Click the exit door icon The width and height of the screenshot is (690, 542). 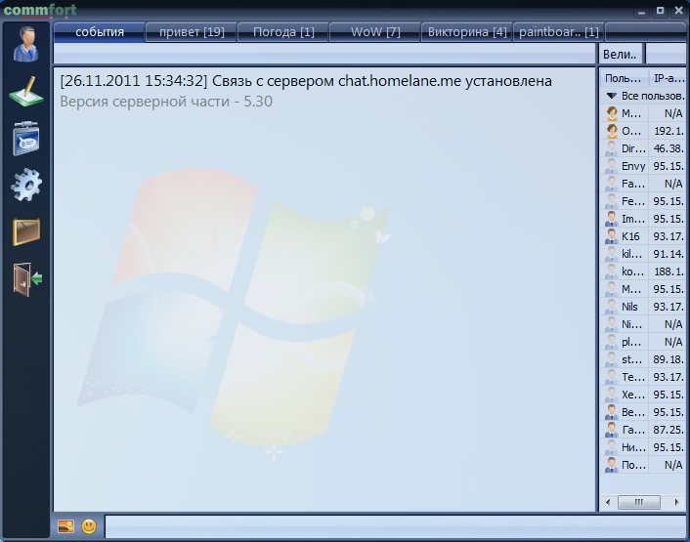click(26, 279)
